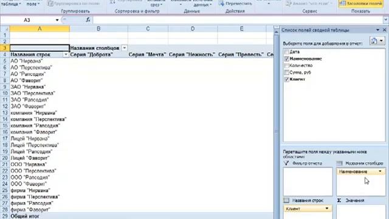The height and width of the screenshot is (219, 389).
Task: Select column A header
Action: (x=40, y=29)
